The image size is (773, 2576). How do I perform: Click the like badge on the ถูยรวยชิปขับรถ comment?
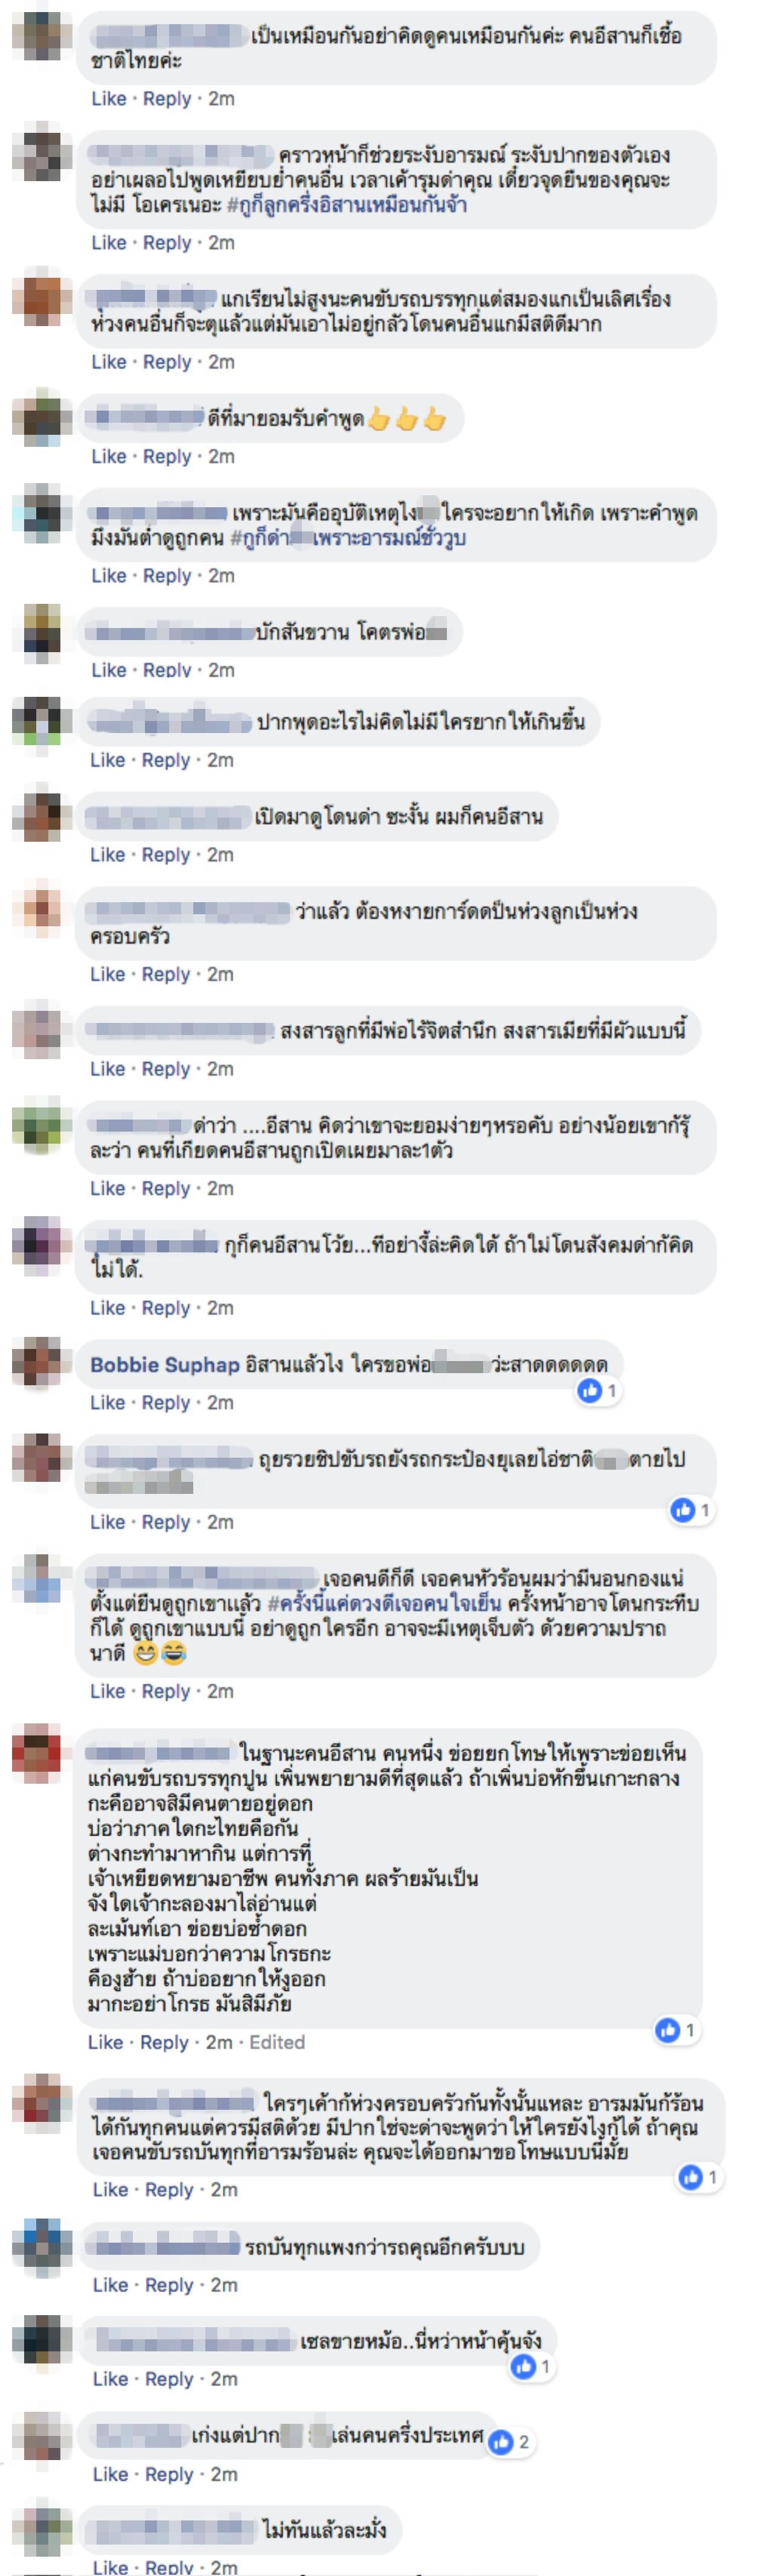692,1509
